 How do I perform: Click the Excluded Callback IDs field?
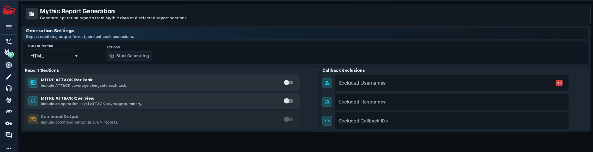point(451,121)
